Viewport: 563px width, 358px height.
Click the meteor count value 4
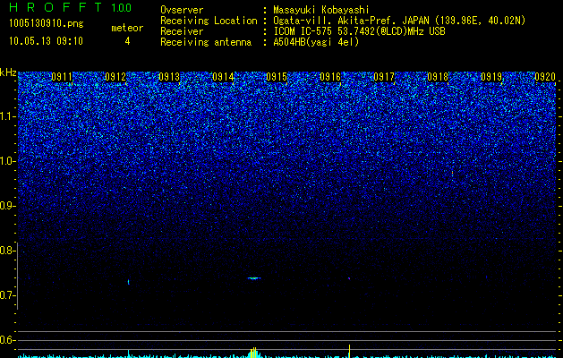click(127, 41)
